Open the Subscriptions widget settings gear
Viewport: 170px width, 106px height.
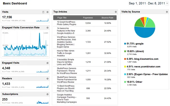coord(47,94)
